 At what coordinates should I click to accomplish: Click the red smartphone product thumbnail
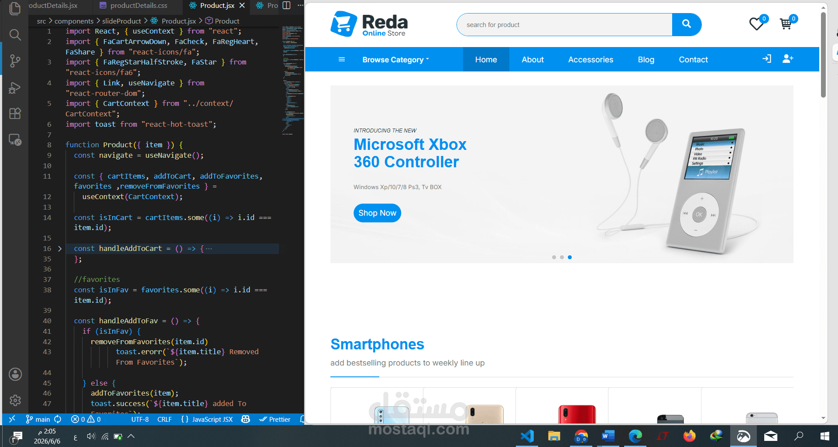coord(577,414)
